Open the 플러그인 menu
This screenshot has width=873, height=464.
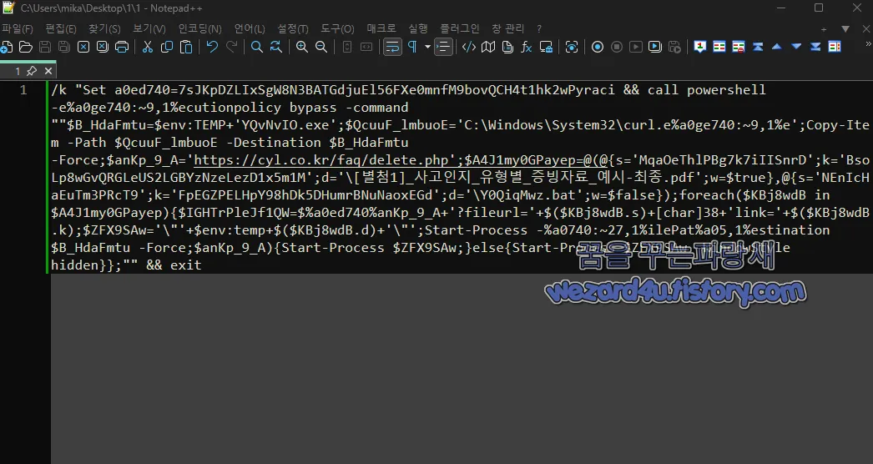point(460,29)
